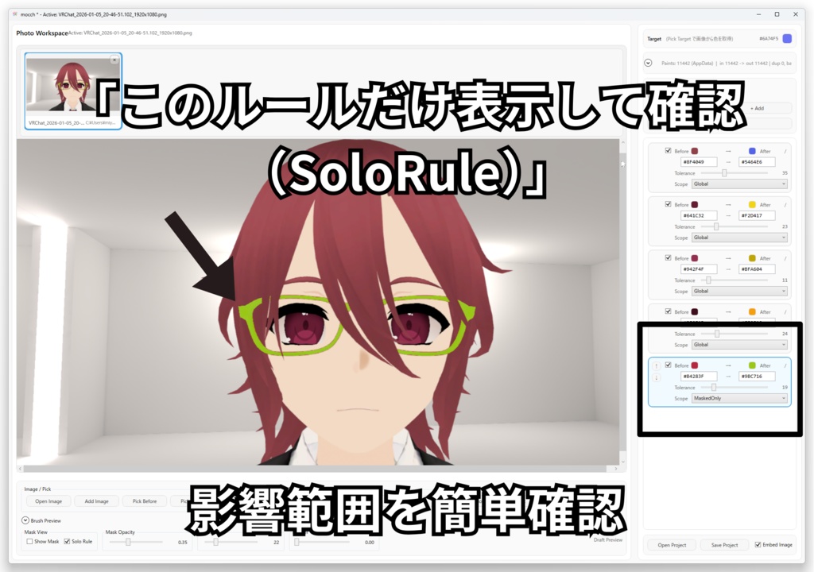Click green After swatch #9BC716

tap(752, 365)
